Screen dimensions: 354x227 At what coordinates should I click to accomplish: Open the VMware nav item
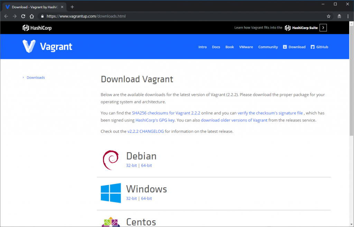[x=246, y=47]
